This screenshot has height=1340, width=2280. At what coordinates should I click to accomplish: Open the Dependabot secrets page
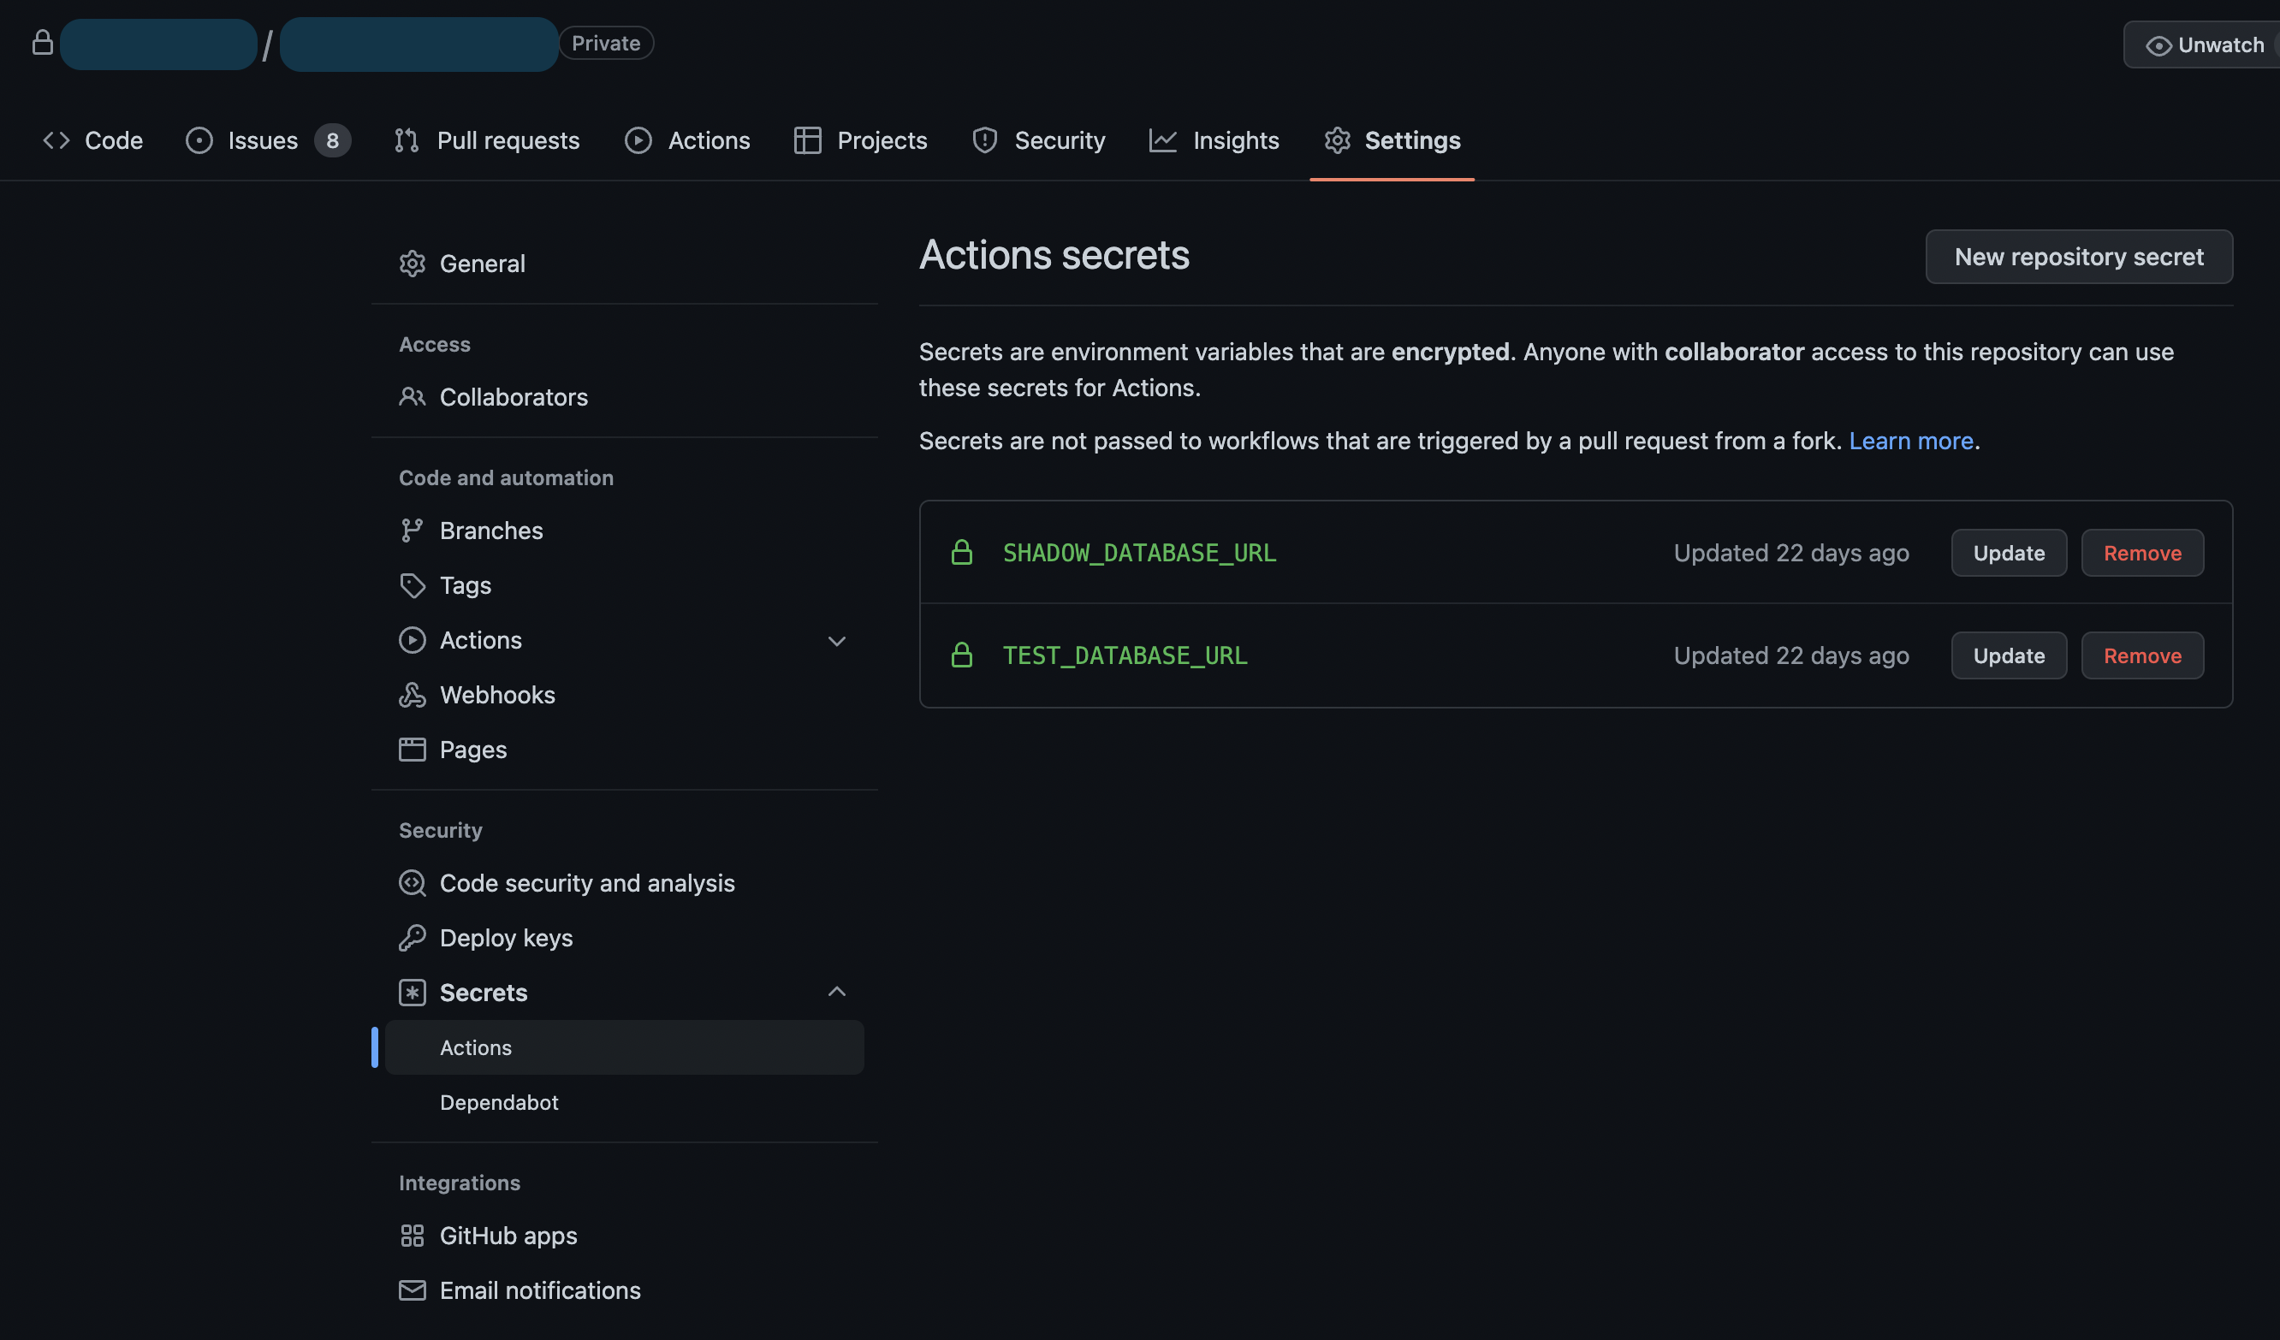point(498,1102)
